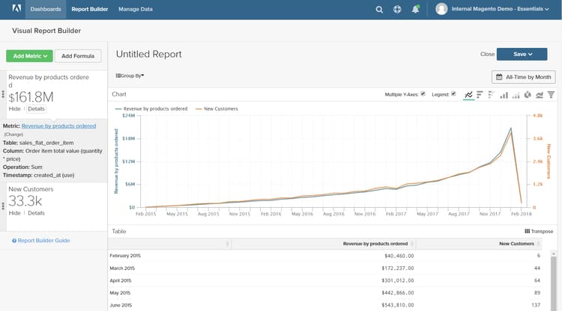Viewport: 562px width, 311px height.
Task: Switch to the pie chart type
Action: coord(527,95)
